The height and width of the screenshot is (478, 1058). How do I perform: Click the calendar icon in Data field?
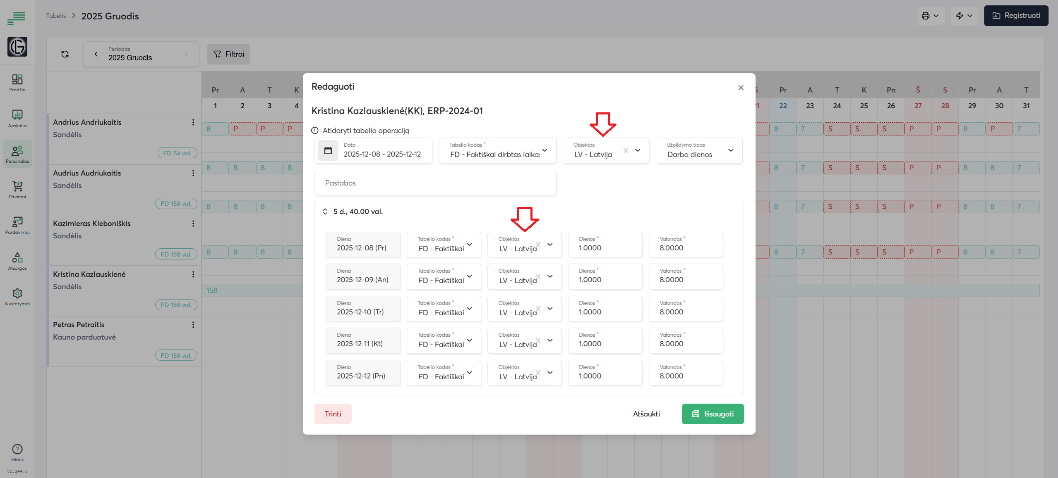pos(328,151)
